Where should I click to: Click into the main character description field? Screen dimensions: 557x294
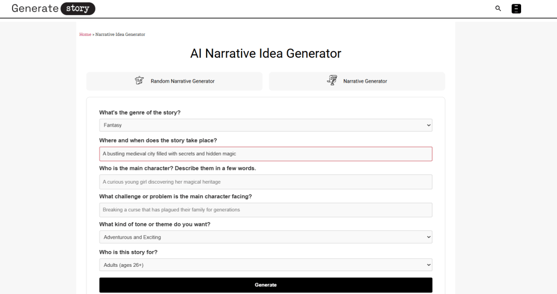[265, 182]
